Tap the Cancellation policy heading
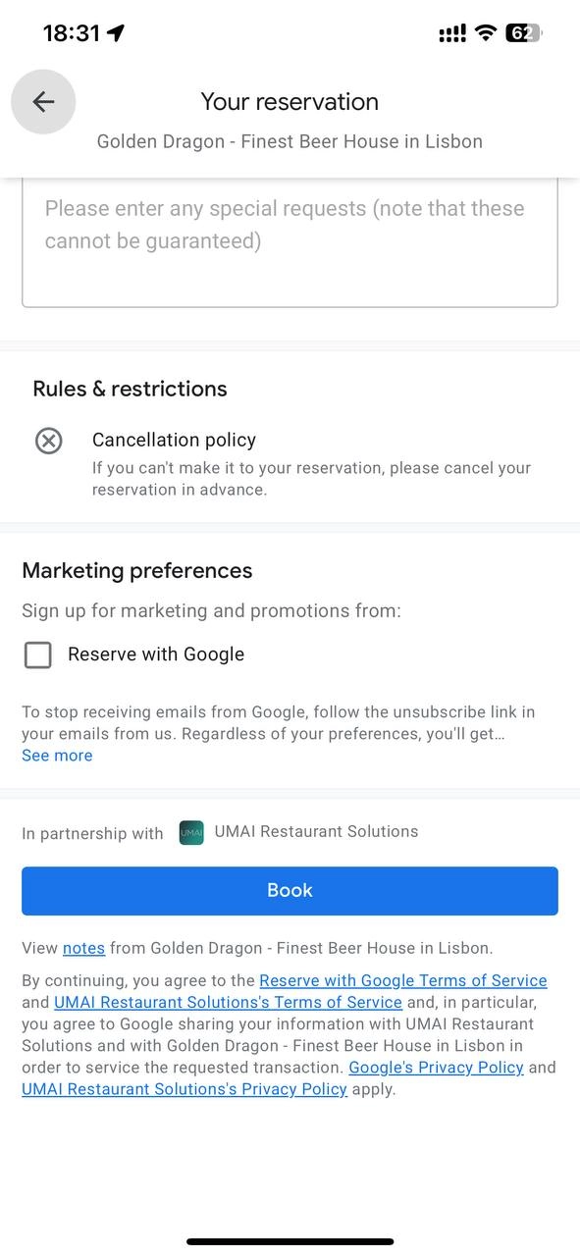Screen dimensions: 580x1256 click(x=174, y=440)
